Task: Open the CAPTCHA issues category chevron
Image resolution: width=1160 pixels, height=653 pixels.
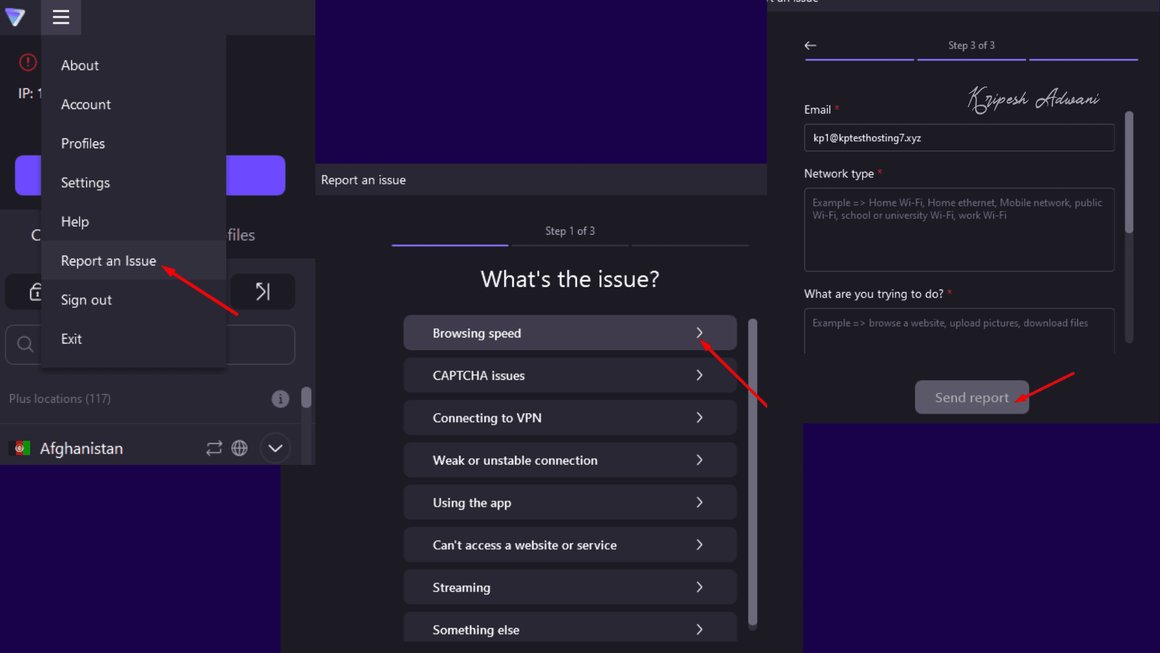Action: point(699,375)
